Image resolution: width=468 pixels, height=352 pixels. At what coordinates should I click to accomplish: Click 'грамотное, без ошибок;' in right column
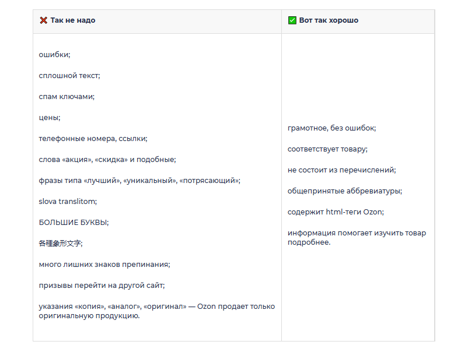[331, 128]
